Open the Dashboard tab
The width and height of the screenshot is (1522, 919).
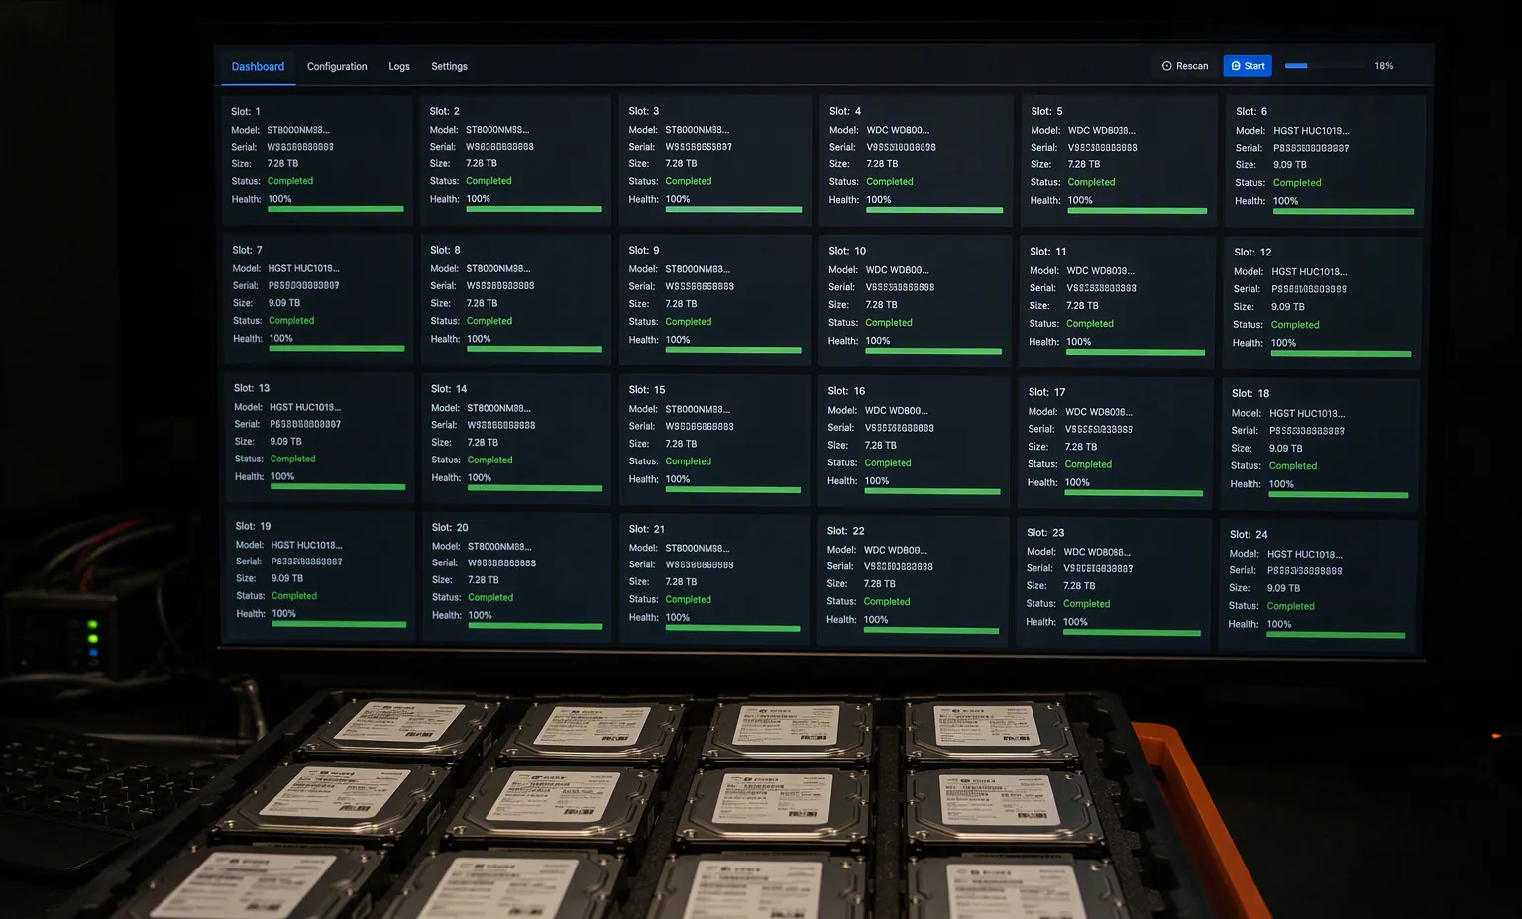258,67
